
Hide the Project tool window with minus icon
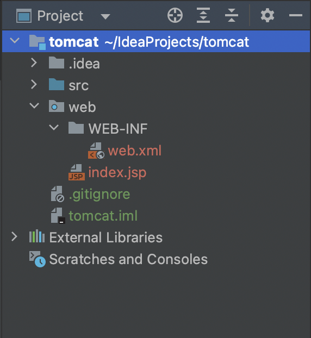coord(295,15)
